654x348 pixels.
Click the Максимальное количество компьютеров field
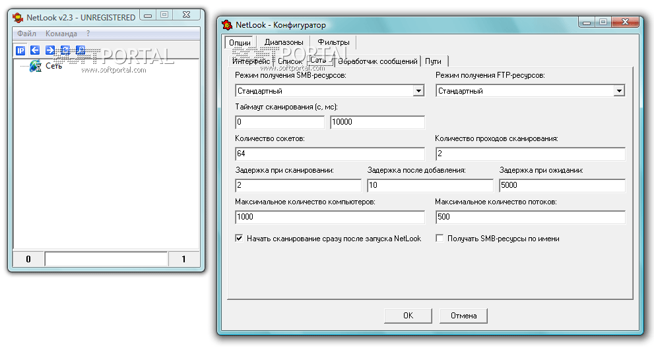[330, 217]
